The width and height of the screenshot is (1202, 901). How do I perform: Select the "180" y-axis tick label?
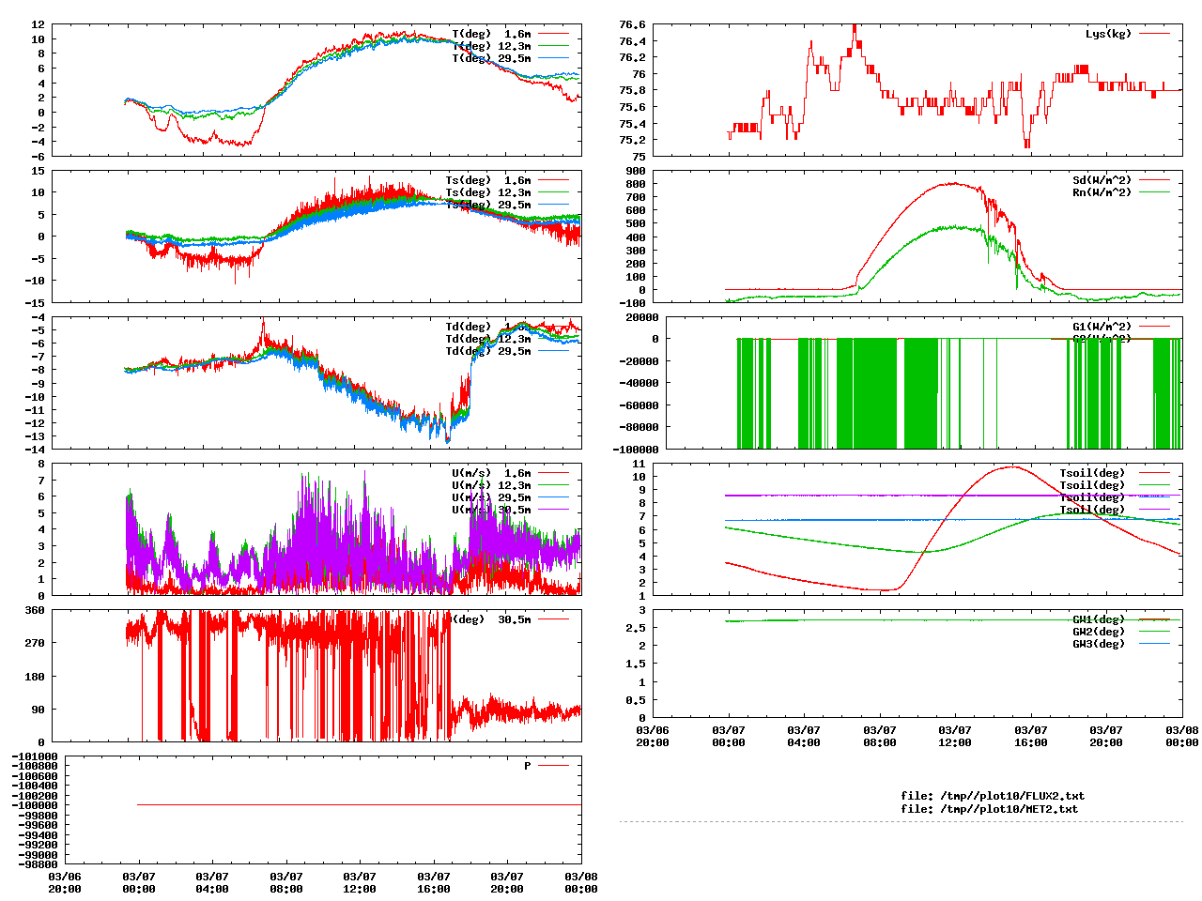[x=35, y=677]
